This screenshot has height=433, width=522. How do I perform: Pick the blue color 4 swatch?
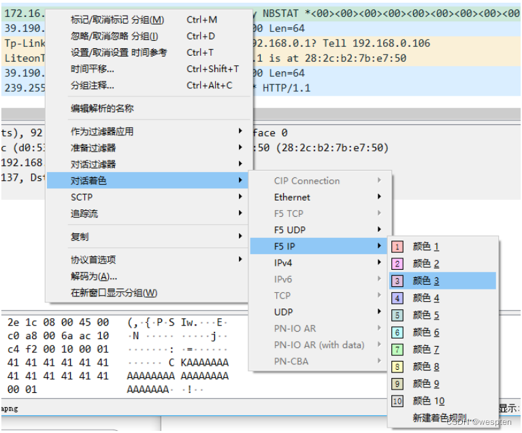397,298
